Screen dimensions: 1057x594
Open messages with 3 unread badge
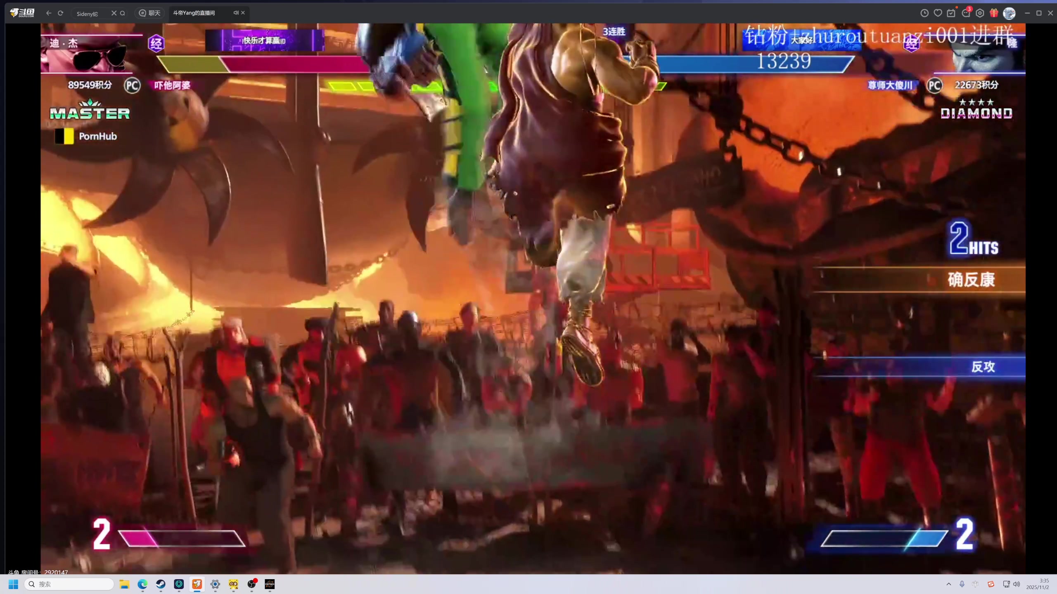pos(966,13)
